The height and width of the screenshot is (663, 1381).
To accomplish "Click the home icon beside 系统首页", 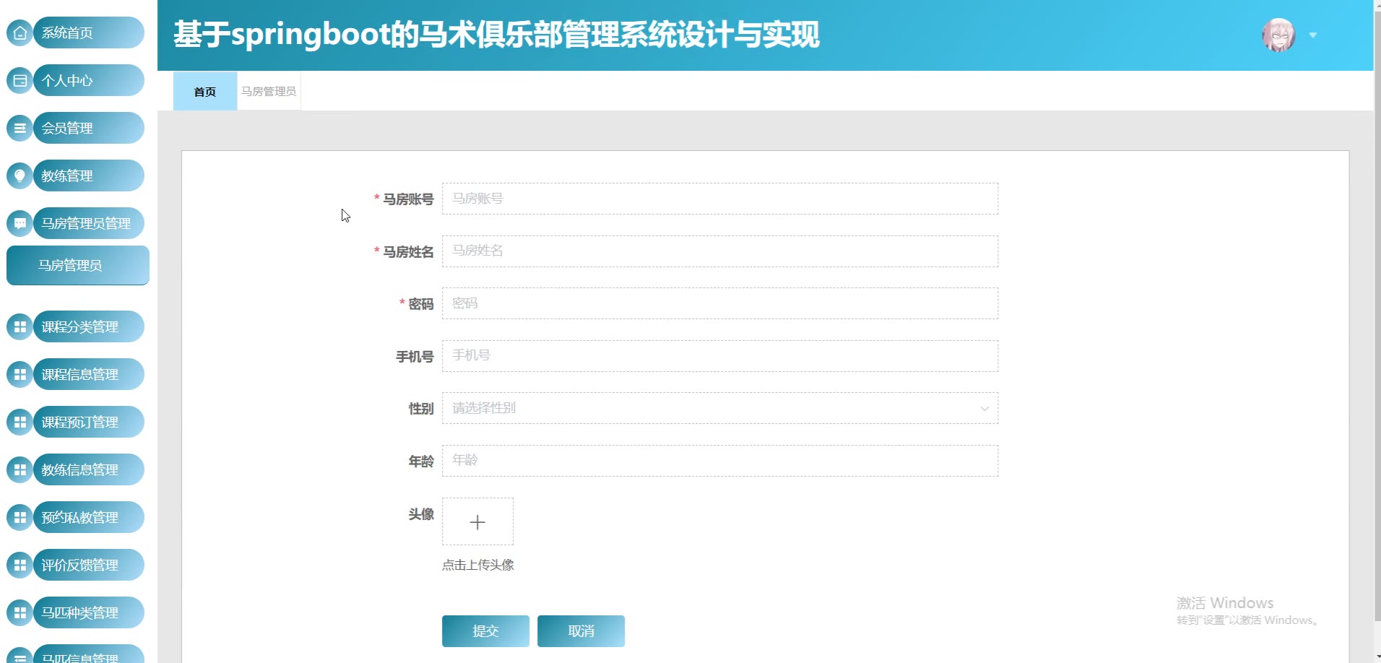I will pos(20,32).
